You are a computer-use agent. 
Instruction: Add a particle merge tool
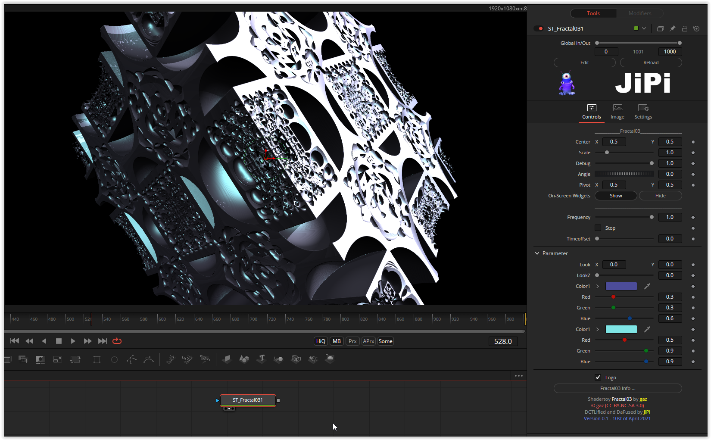[188, 359]
